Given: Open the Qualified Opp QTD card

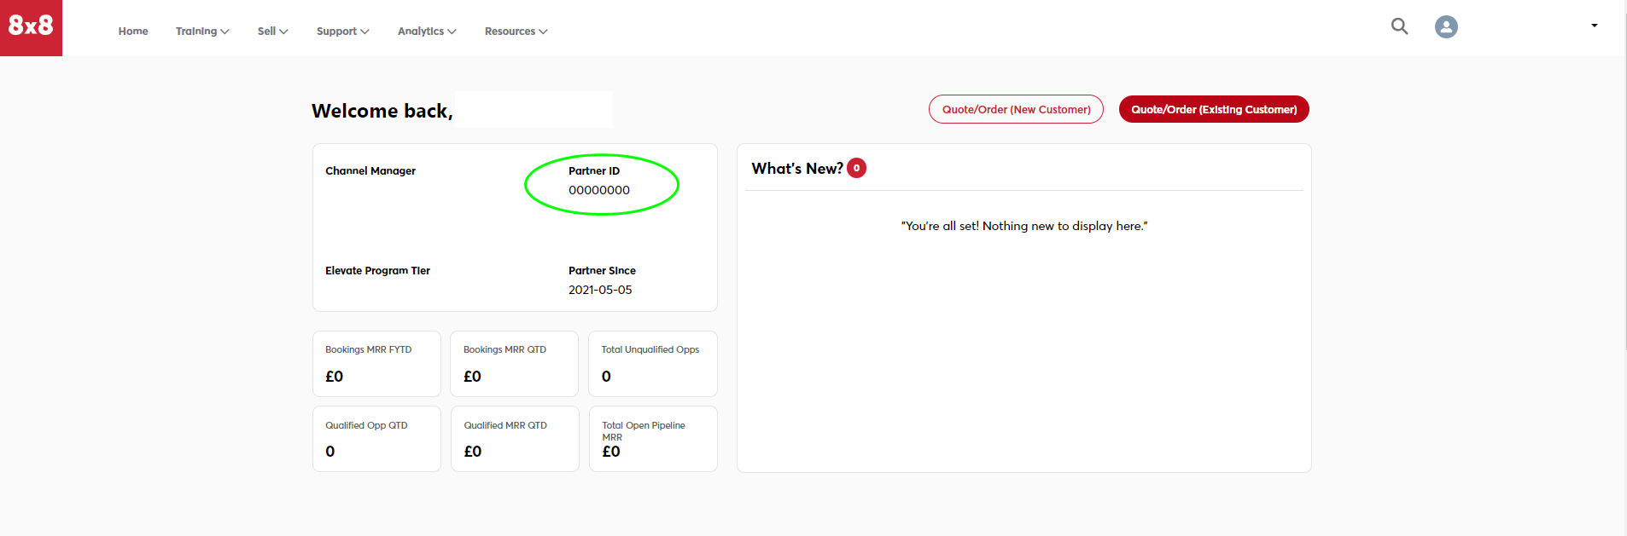Looking at the screenshot, I should coord(376,439).
